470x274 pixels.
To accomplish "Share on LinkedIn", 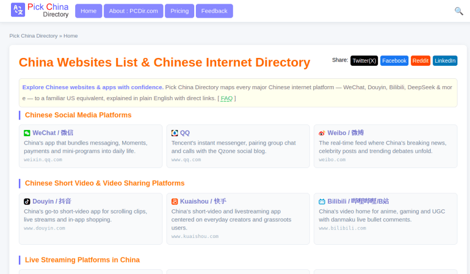I will coord(445,61).
